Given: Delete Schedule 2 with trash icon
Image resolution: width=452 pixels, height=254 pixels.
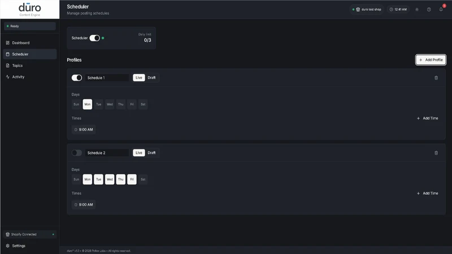Looking at the screenshot, I should click(436, 153).
